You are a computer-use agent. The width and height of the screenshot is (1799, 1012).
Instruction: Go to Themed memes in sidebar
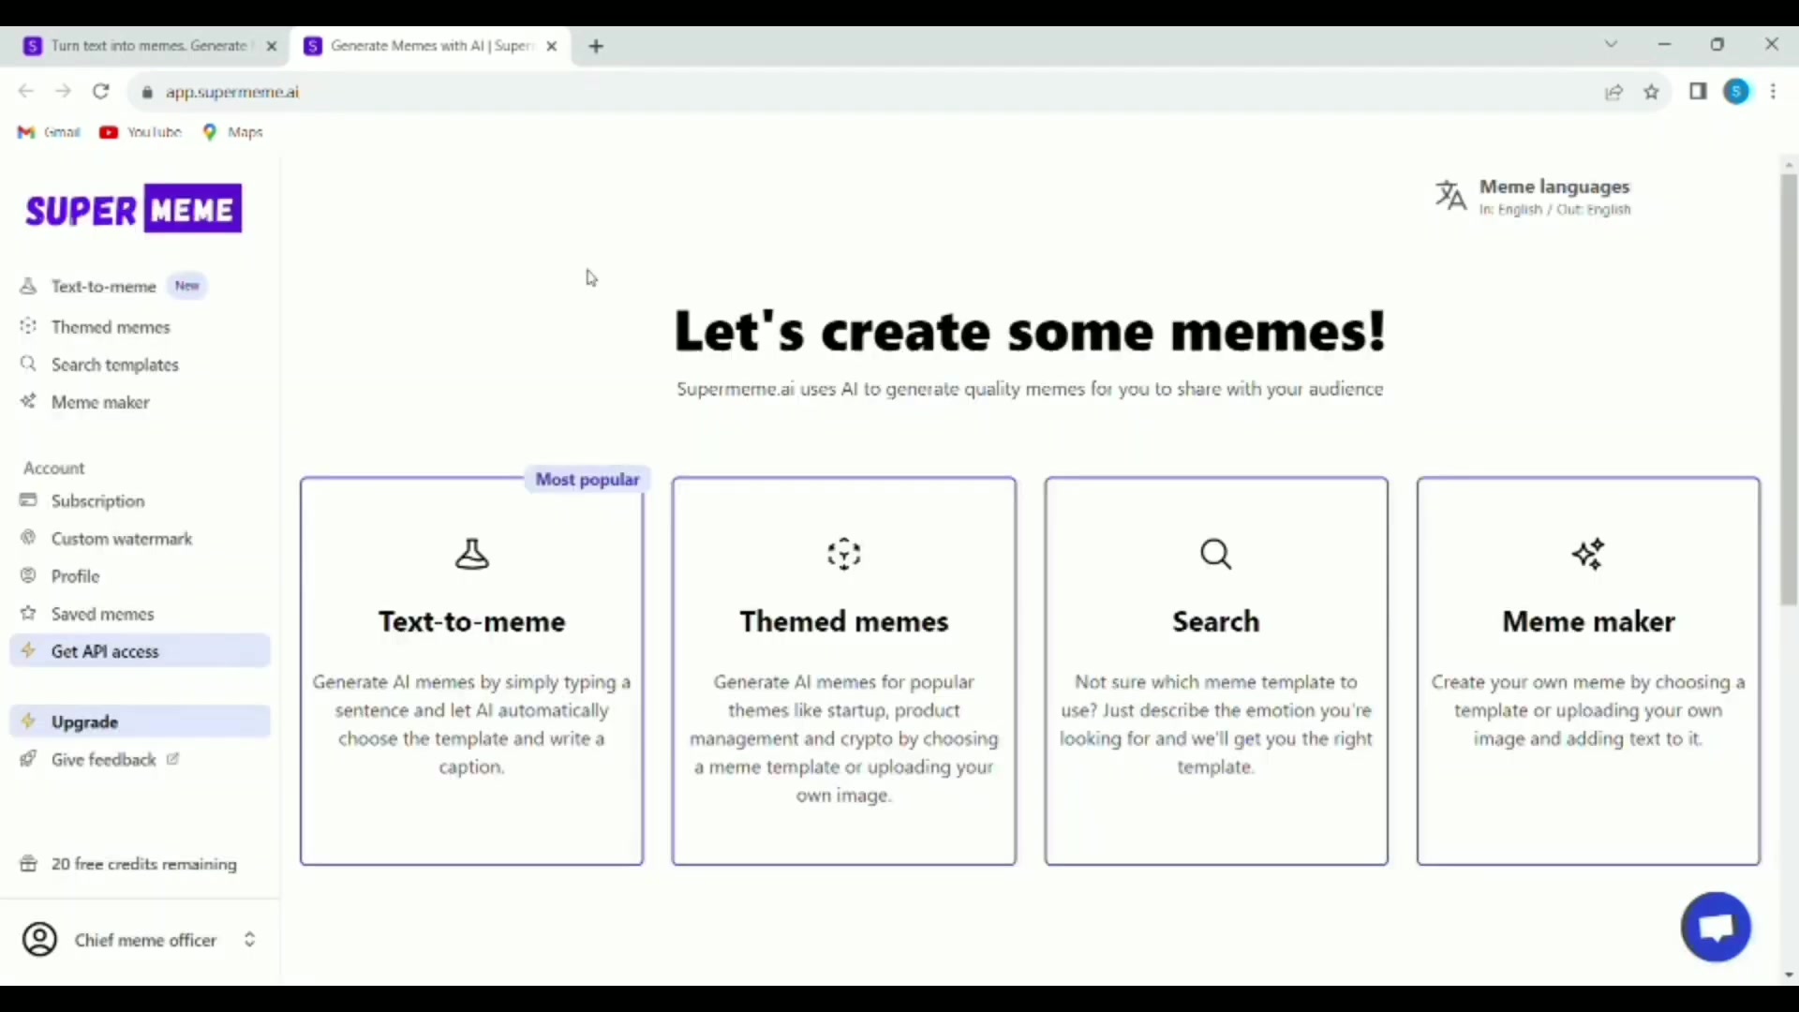[x=111, y=326]
